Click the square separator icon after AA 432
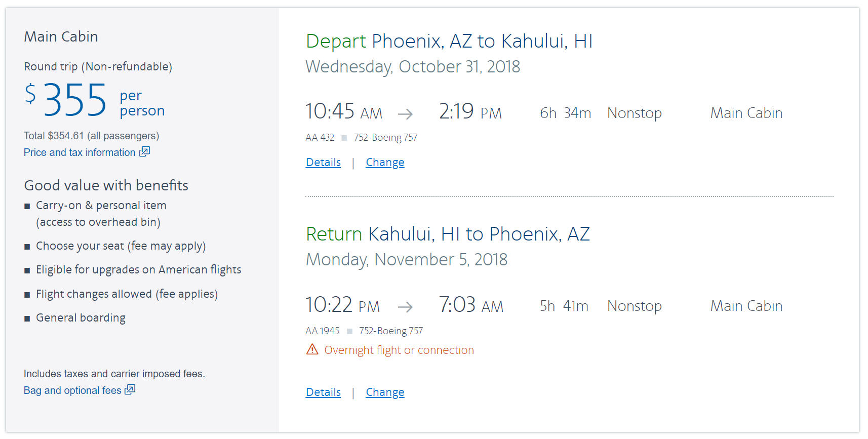The width and height of the screenshot is (868, 439). pos(344,138)
